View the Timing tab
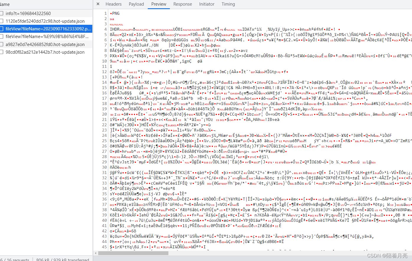Screen dimensions: 412x261 (228, 4)
